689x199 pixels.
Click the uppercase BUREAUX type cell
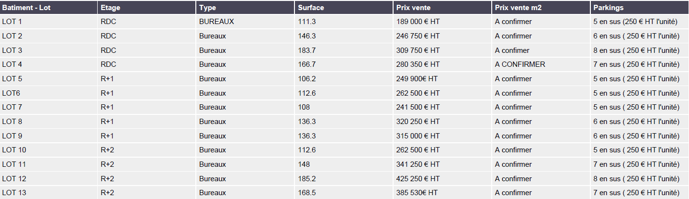point(217,22)
